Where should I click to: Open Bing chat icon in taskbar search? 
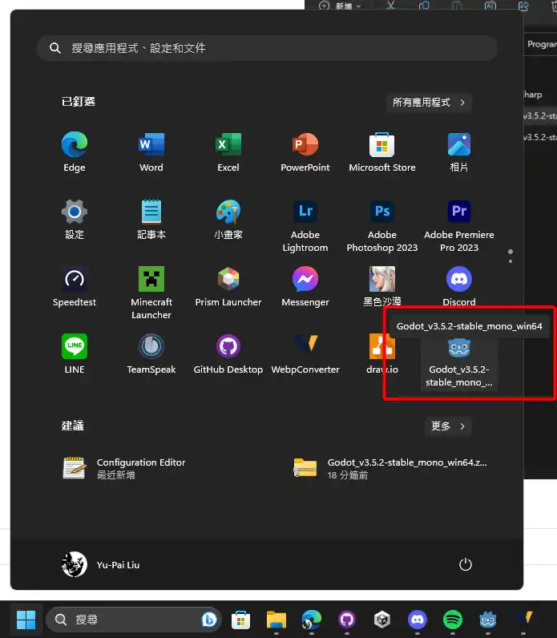[209, 620]
